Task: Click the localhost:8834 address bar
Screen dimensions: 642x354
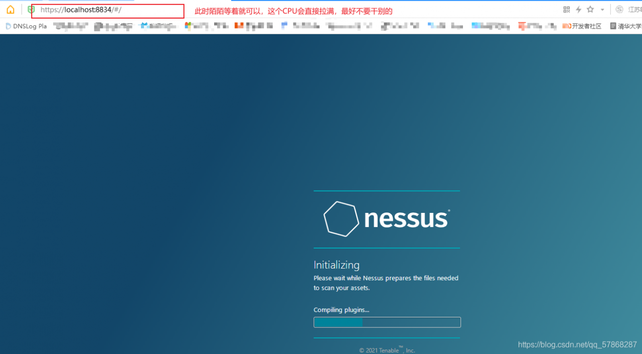Action: pyautogui.click(x=108, y=11)
